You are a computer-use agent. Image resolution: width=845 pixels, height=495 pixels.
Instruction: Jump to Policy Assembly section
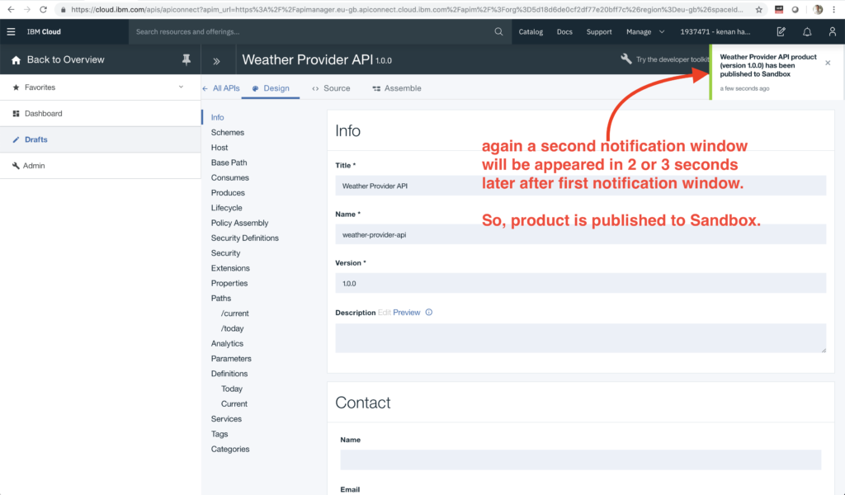[240, 223]
